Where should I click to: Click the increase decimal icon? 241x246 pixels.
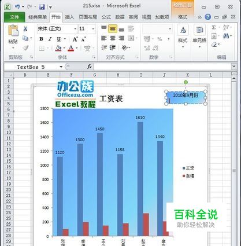147,48
